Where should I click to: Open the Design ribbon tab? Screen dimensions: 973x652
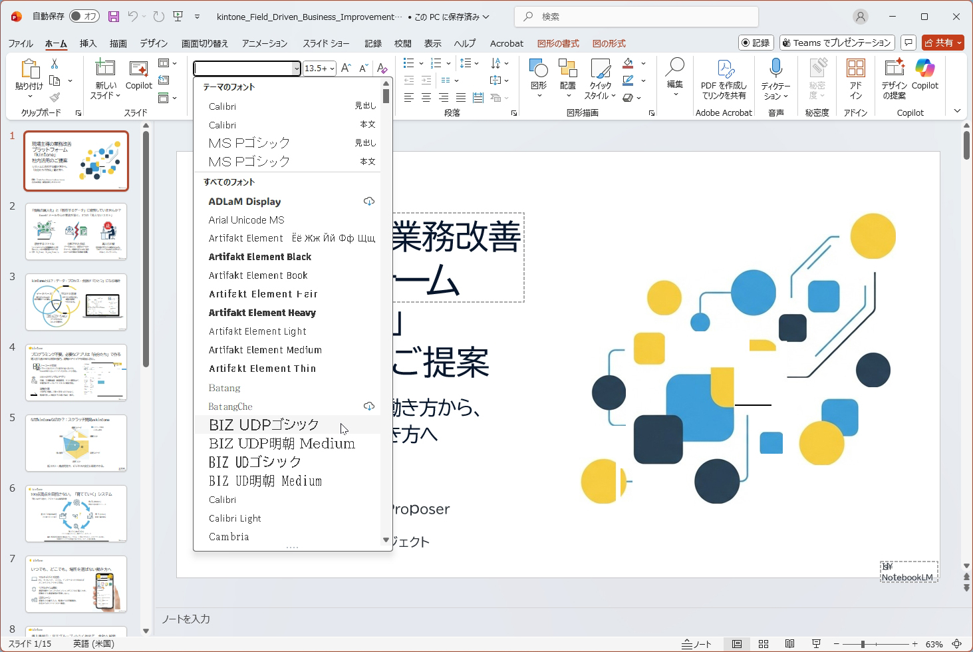pyautogui.click(x=154, y=43)
